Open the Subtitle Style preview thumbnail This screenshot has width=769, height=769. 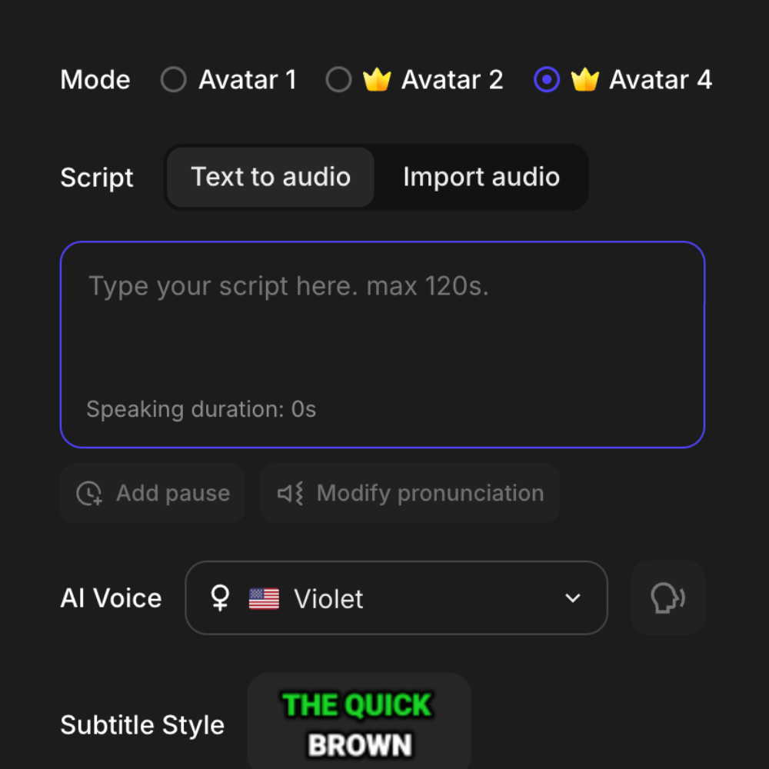coord(359,723)
